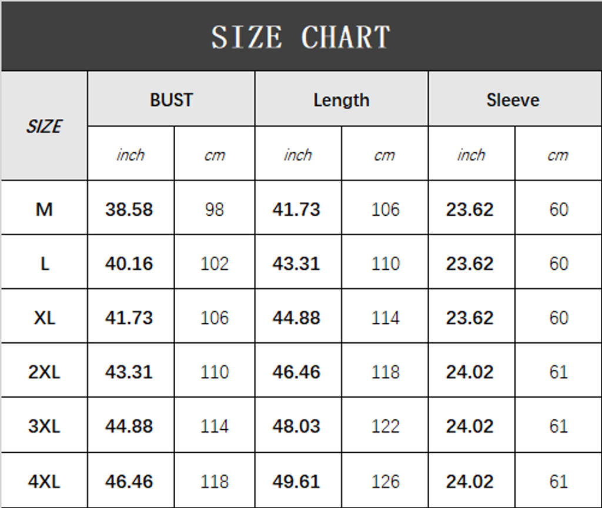Select the Sleeve column header
The height and width of the screenshot is (508, 602).
click(513, 100)
